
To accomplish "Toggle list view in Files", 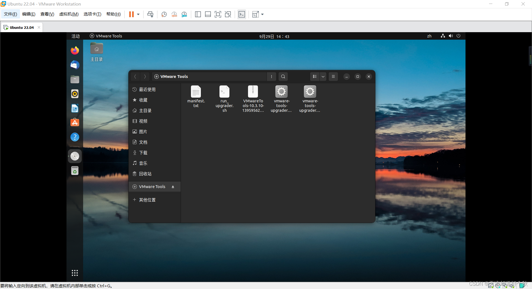I will coord(315,77).
